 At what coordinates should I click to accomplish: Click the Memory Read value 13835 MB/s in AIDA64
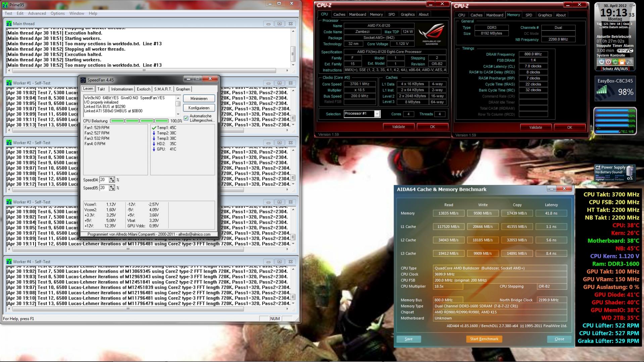click(448, 213)
